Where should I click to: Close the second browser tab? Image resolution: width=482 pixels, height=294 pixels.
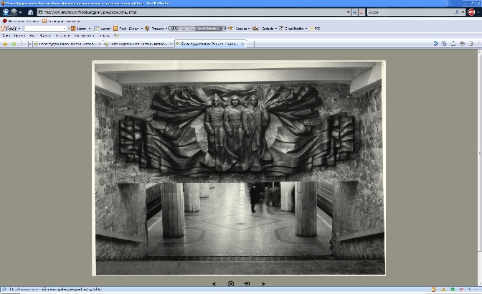(x=171, y=44)
